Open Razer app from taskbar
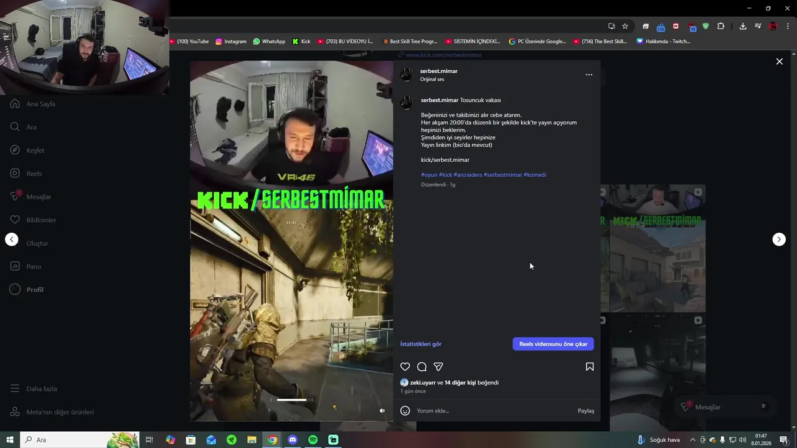The height and width of the screenshot is (448, 797). [x=232, y=440]
